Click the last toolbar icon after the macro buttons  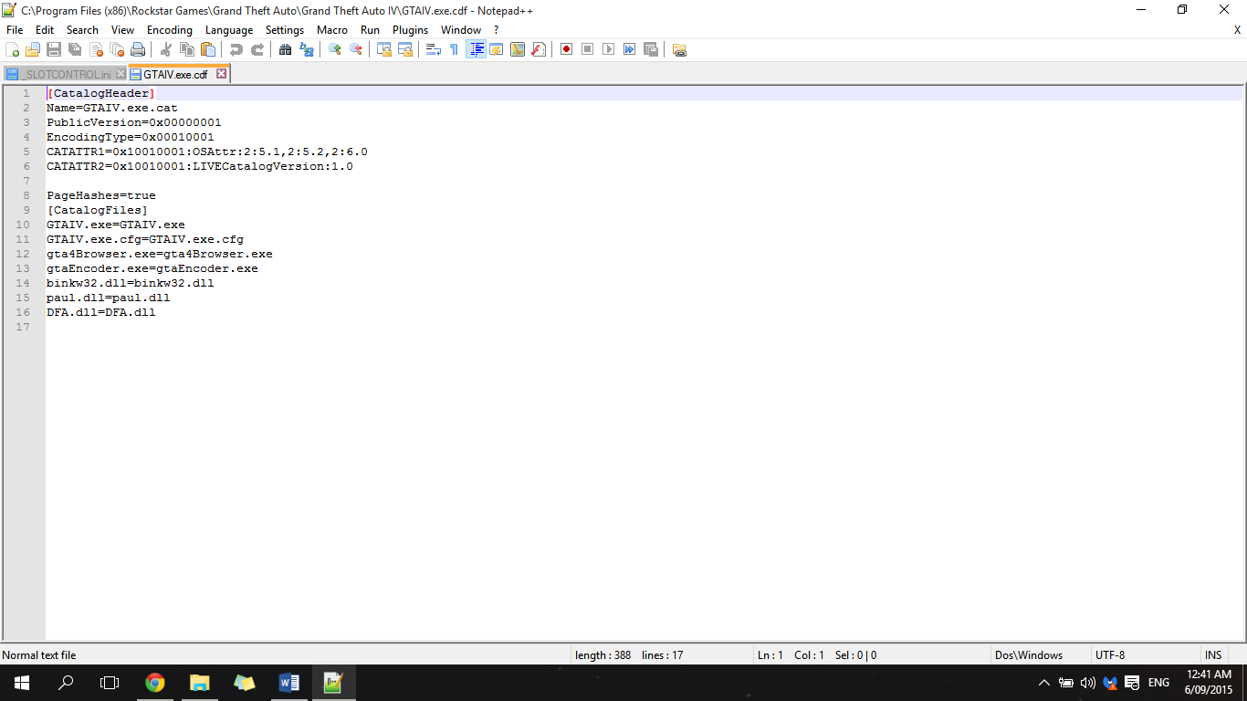[x=679, y=49]
